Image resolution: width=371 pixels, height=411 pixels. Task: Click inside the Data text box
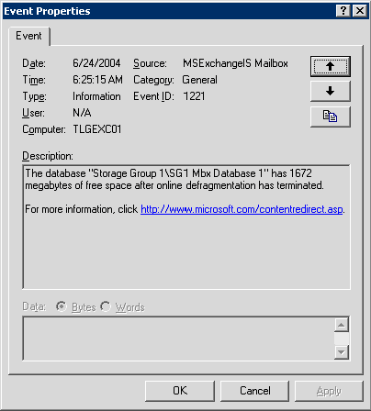point(178,339)
